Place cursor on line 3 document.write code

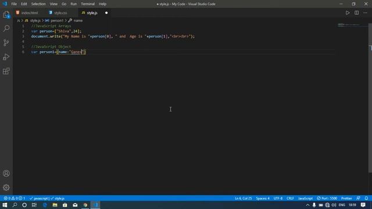[113, 37]
